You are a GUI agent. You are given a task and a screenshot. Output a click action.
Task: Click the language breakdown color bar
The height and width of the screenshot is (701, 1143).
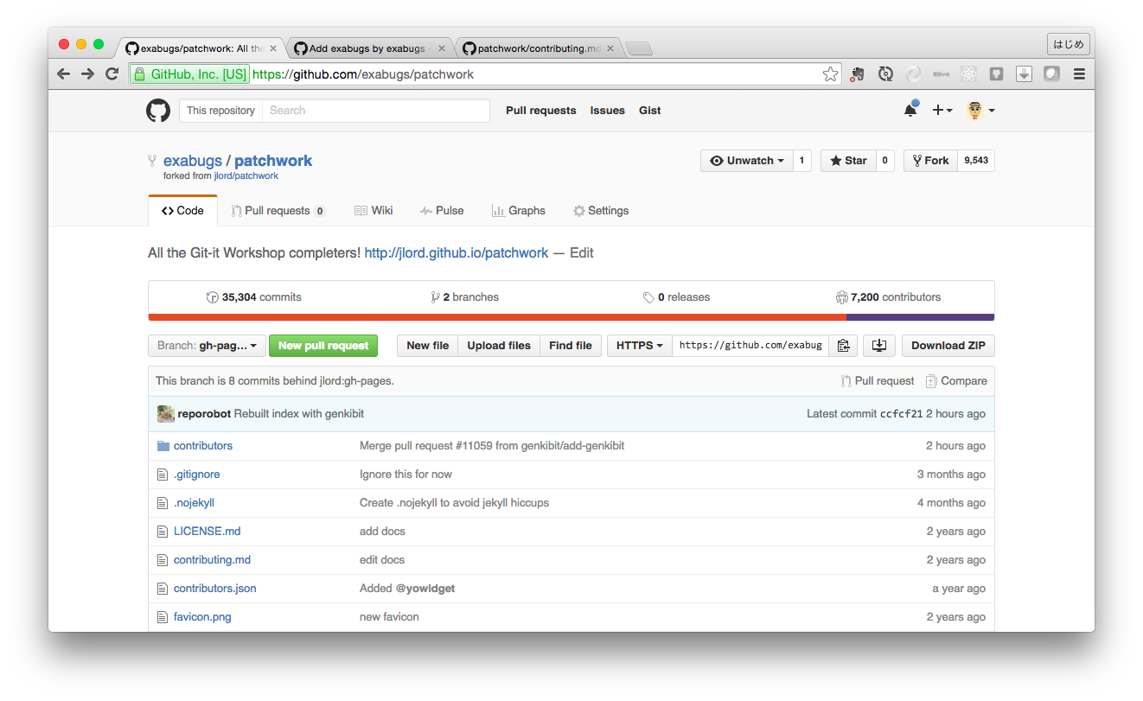(x=571, y=317)
